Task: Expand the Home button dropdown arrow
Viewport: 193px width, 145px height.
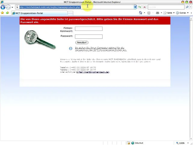Action: click(x=144, y=13)
